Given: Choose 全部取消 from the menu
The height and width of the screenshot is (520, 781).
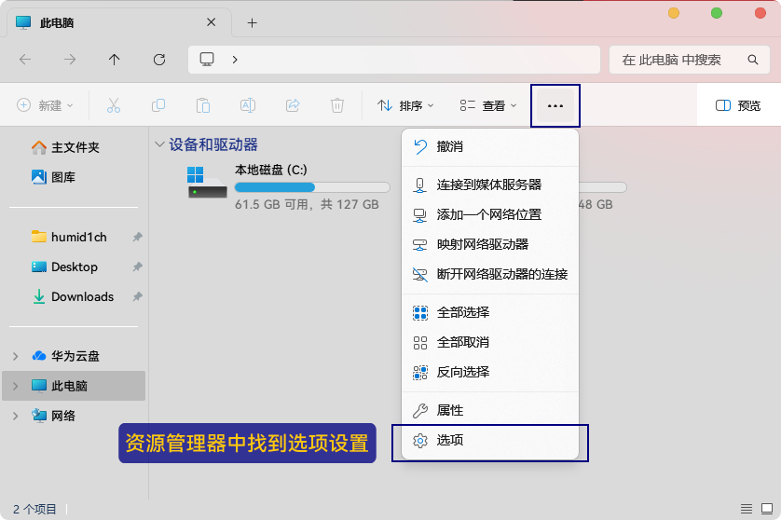Looking at the screenshot, I should coord(490,343).
